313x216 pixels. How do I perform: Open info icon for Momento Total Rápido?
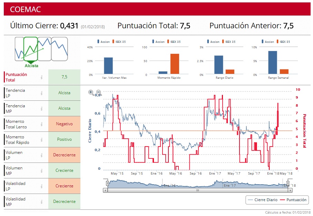click(41, 140)
